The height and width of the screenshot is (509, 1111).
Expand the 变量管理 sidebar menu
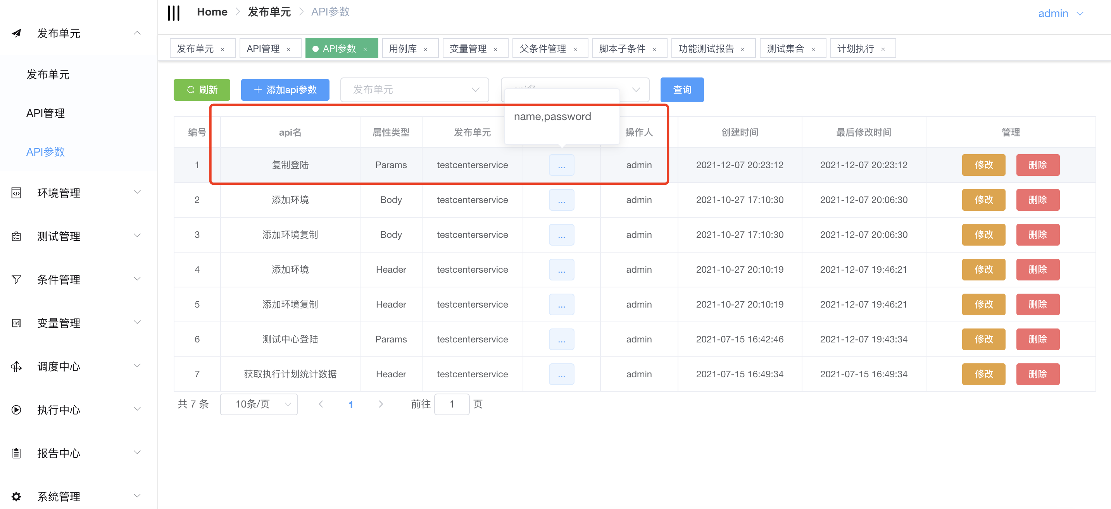click(x=137, y=322)
